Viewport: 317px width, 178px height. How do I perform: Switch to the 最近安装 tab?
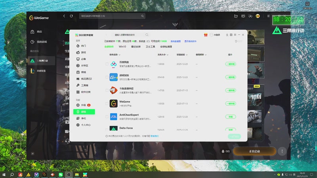pyautogui.click(x=136, y=47)
